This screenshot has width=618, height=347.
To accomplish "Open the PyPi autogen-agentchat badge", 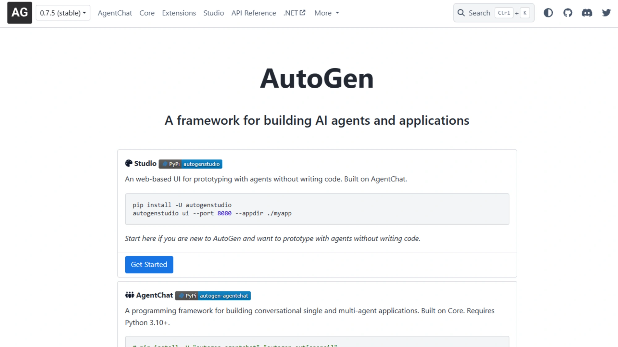I will click(213, 296).
